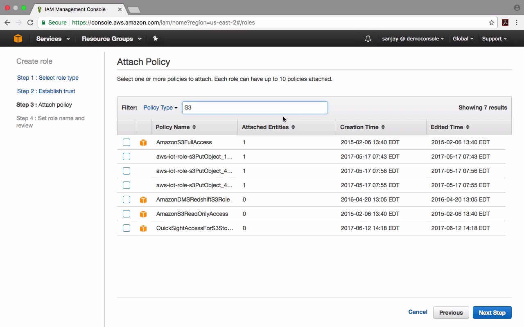Open Chrome menu three-dots icon
This screenshot has width=524, height=327.
(517, 22)
